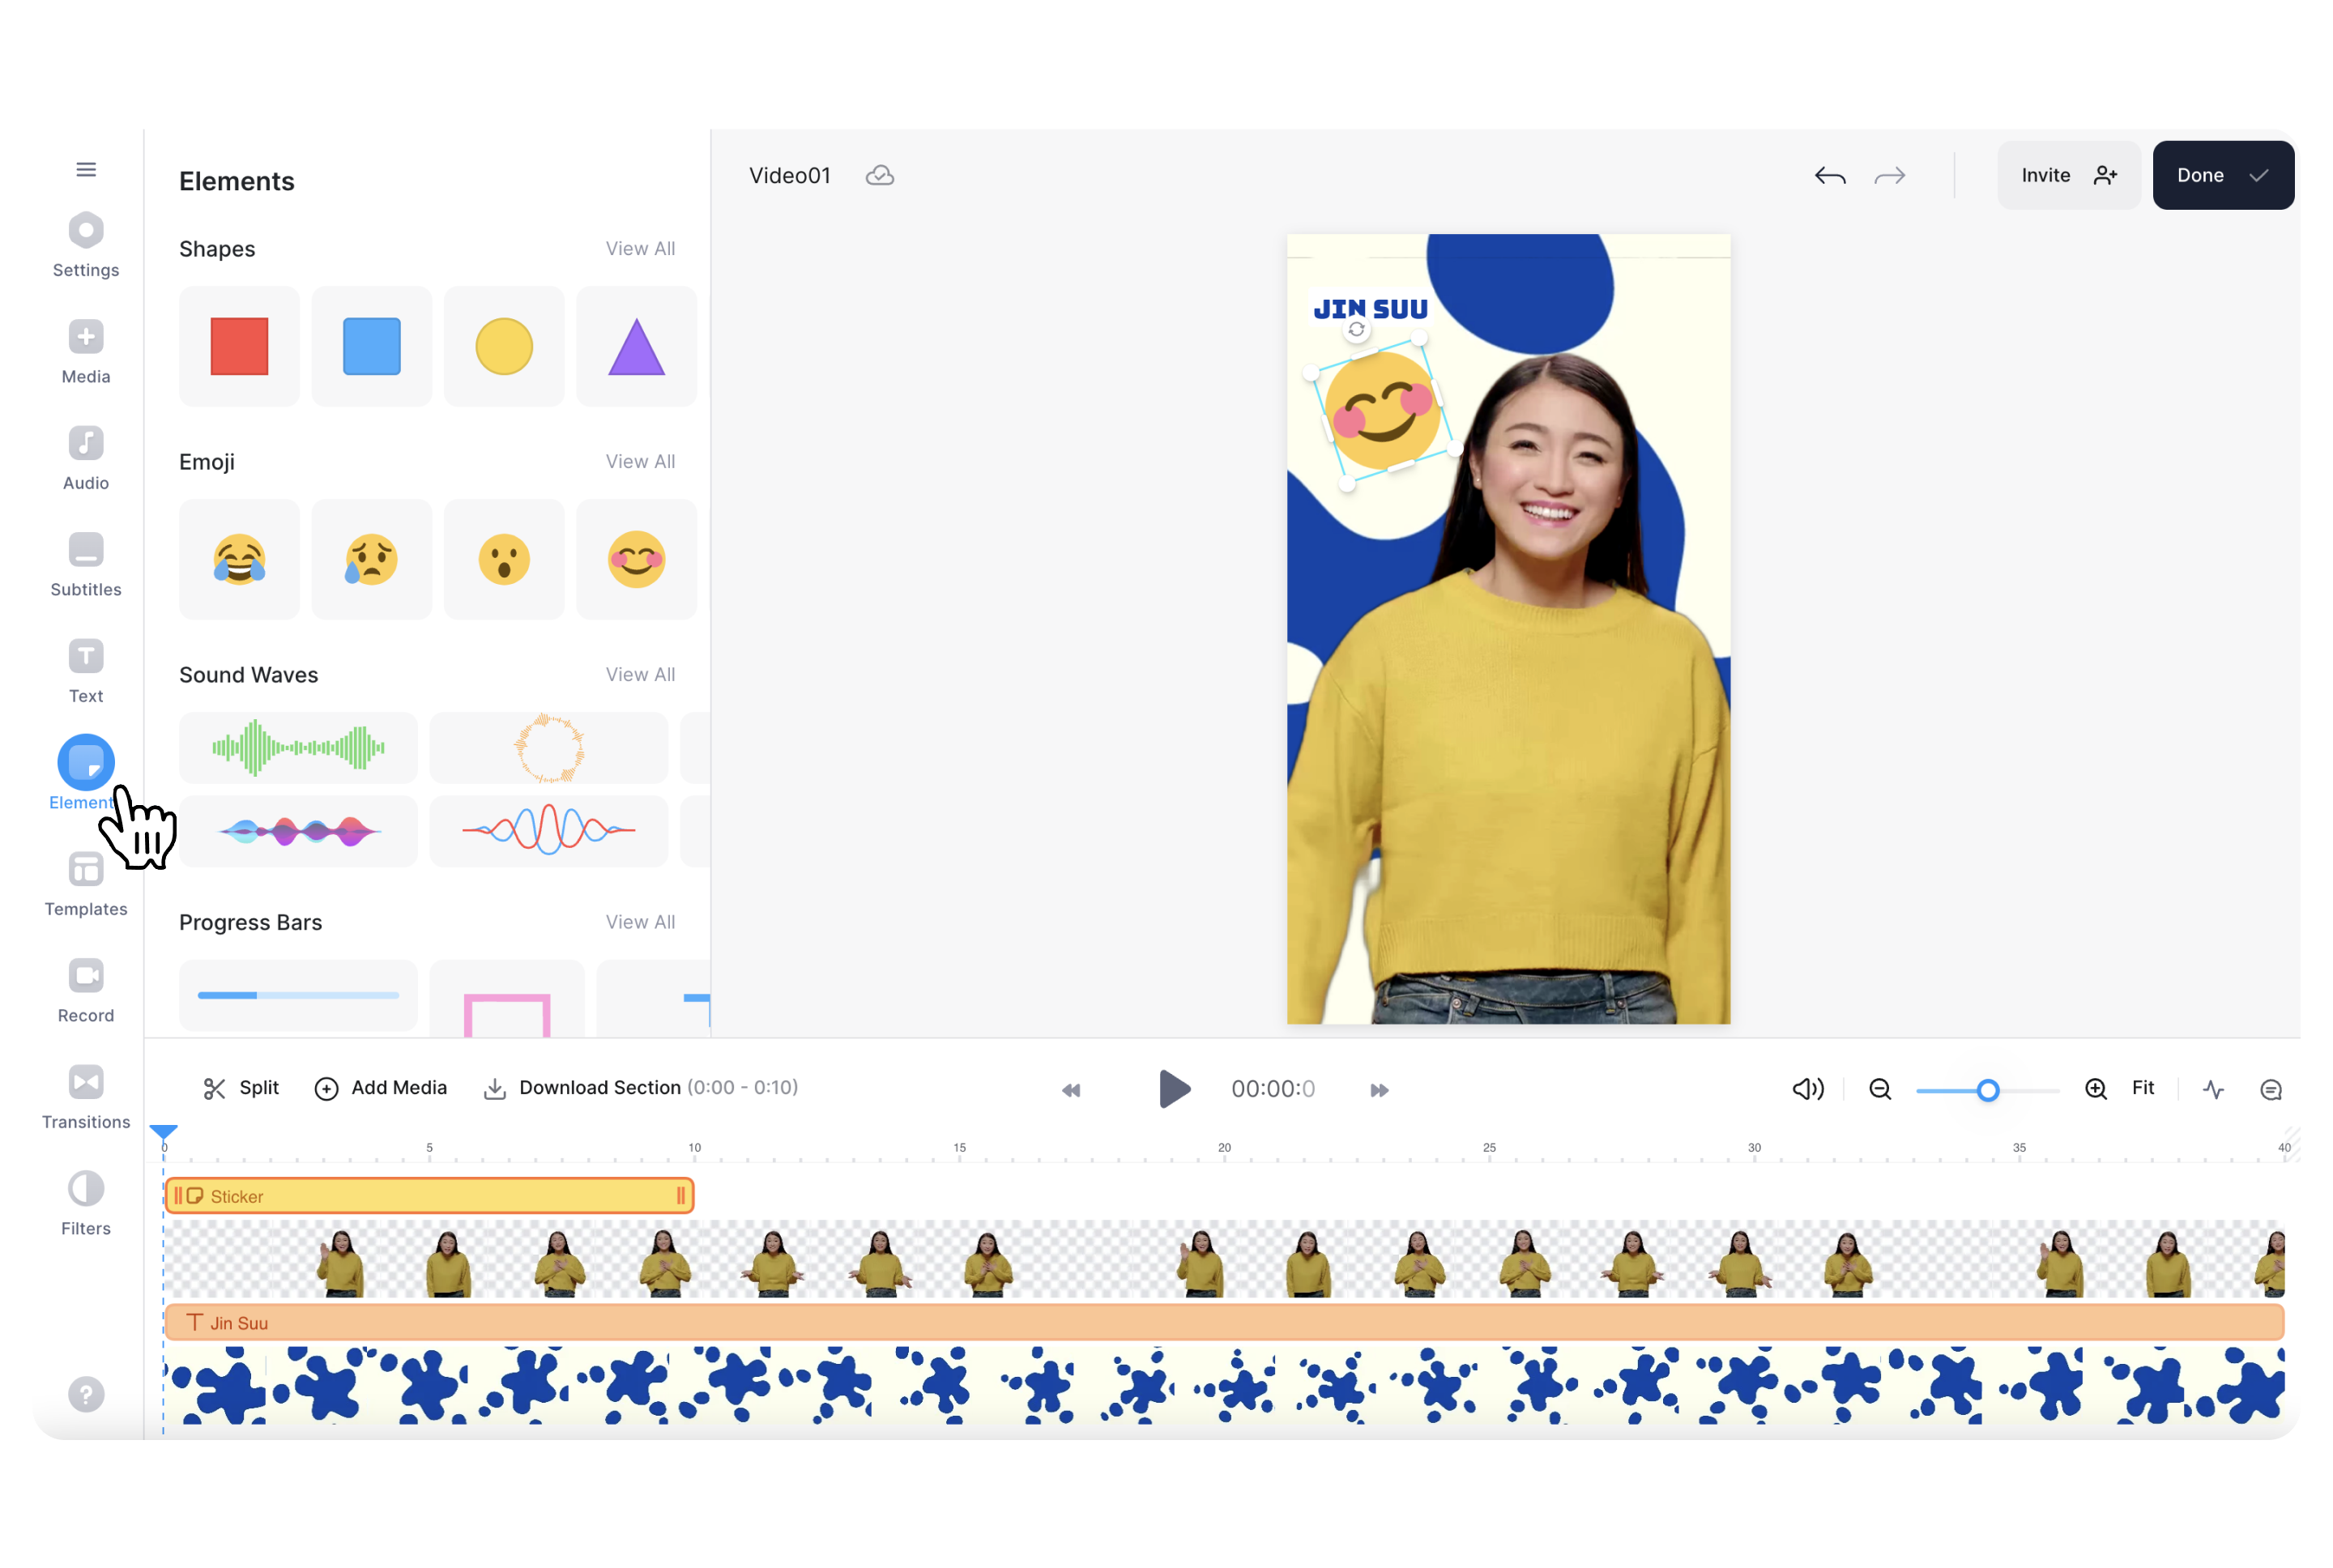The height and width of the screenshot is (1568, 2333).
Task: Open the Audio panel
Action: pos(86,458)
